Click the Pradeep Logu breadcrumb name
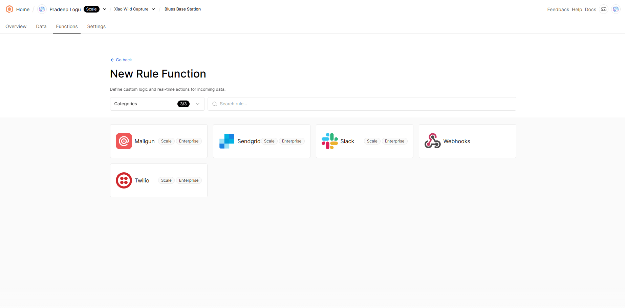The image size is (625, 308). [65, 9]
